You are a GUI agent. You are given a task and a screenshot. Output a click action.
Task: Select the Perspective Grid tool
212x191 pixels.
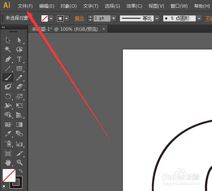pyautogui.click(x=19, y=115)
